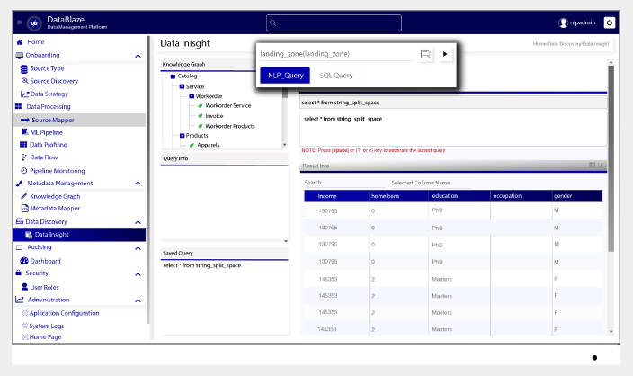The width and height of the screenshot is (633, 376).
Task: Click the Dashboard palette icon
Action: click(24, 261)
